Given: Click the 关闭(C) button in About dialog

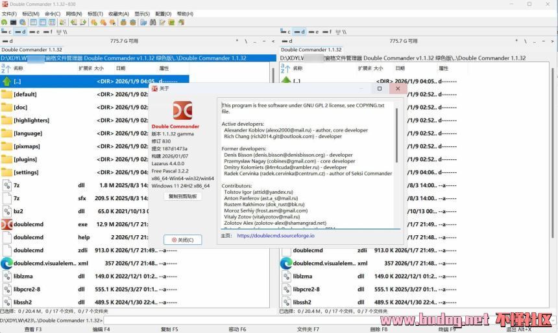Looking at the screenshot, I should pyautogui.click(x=182, y=240).
